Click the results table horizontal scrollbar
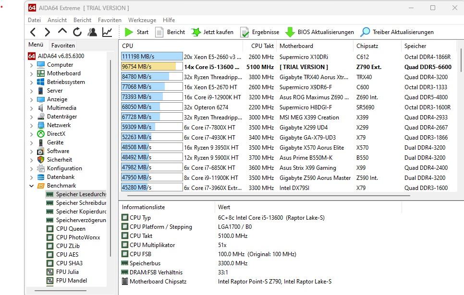The width and height of the screenshot is (464, 295). click(x=269, y=195)
